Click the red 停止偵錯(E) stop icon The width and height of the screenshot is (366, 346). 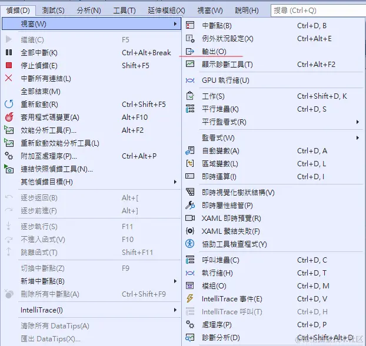(x=9, y=65)
